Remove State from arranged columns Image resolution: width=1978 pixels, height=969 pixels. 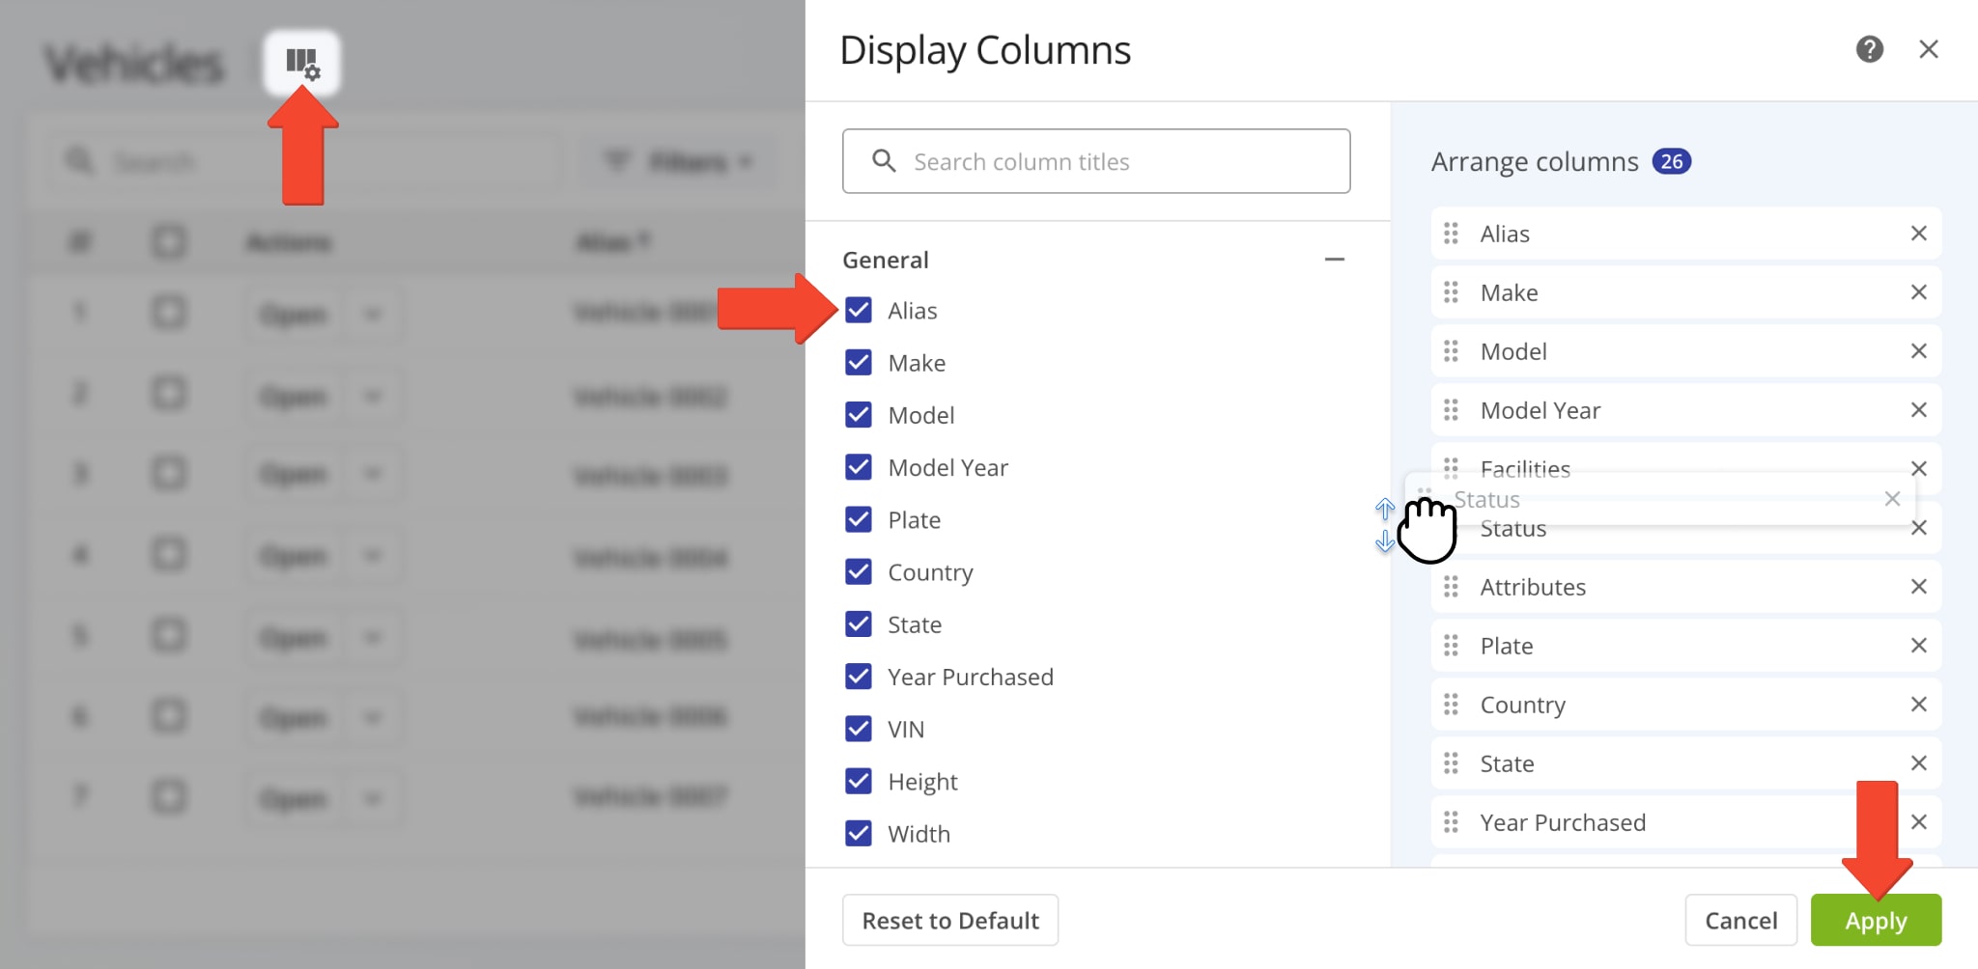(1919, 763)
